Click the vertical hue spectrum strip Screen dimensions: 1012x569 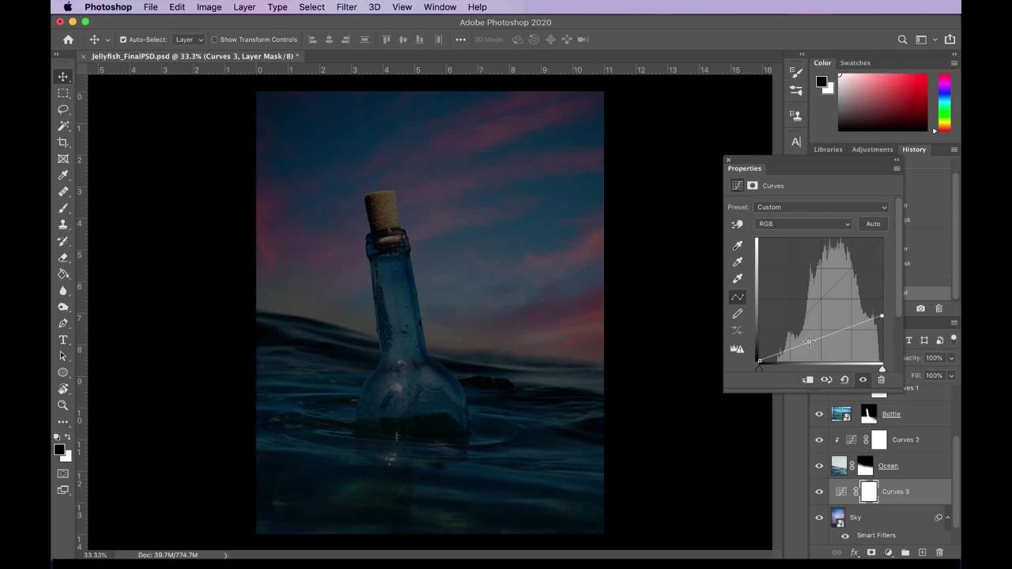[944, 102]
